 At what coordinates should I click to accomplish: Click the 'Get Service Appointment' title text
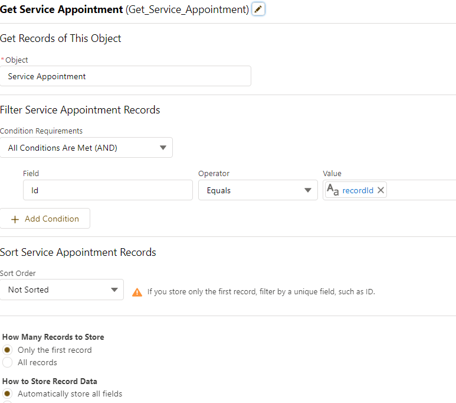coord(62,10)
